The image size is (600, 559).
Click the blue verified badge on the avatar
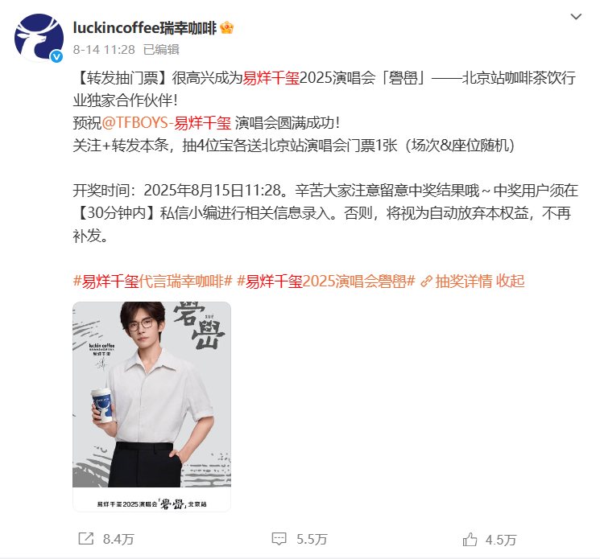pos(56,56)
